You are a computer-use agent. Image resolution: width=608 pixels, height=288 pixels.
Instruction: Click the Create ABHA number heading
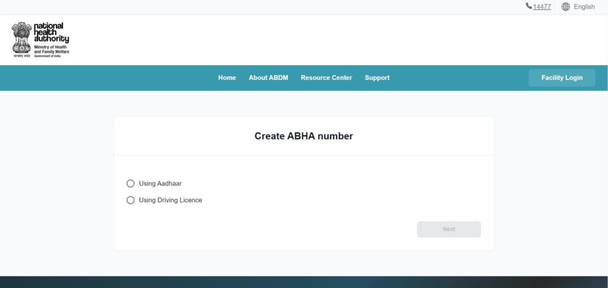(303, 136)
